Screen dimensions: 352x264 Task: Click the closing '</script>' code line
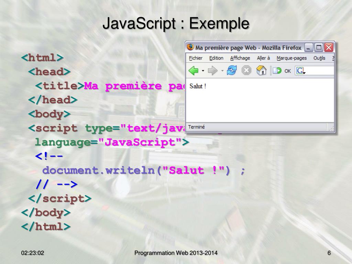(60, 198)
